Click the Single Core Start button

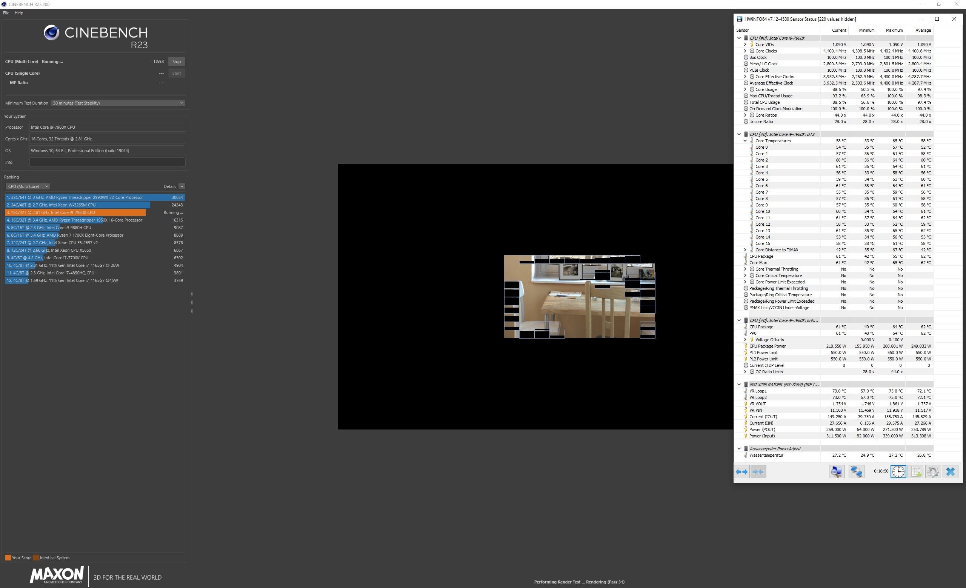[177, 73]
